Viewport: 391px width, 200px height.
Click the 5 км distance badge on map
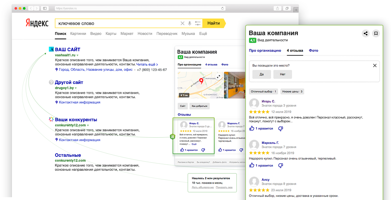click(184, 95)
